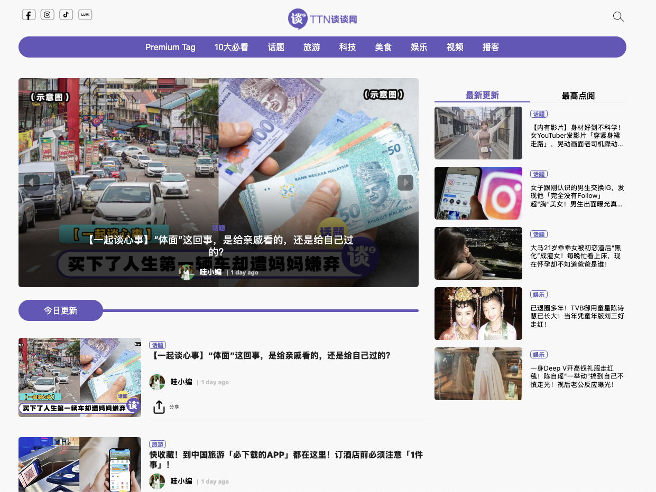Switch to the 最高点阅 tab
The height and width of the screenshot is (492, 656).
578,96
